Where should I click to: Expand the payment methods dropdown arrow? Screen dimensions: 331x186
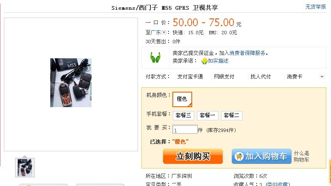pyautogui.click(x=322, y=77)
